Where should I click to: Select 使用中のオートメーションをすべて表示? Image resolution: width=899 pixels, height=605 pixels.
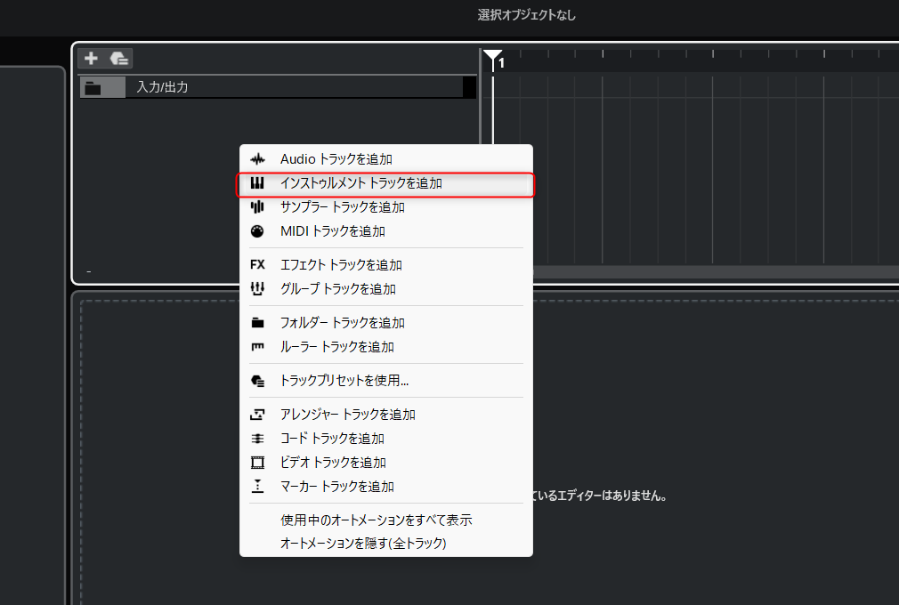386,520
